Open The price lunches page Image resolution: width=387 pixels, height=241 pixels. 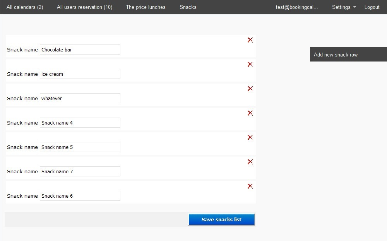point(146,7)
